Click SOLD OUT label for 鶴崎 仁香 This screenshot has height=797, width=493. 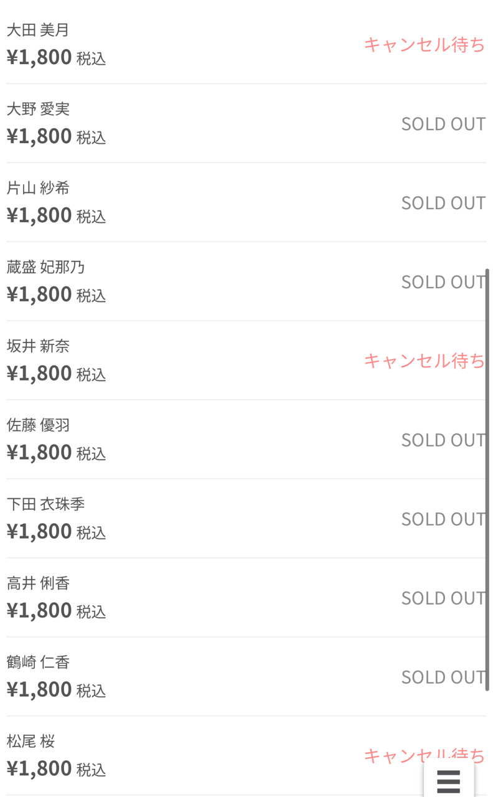pos(443,677)
